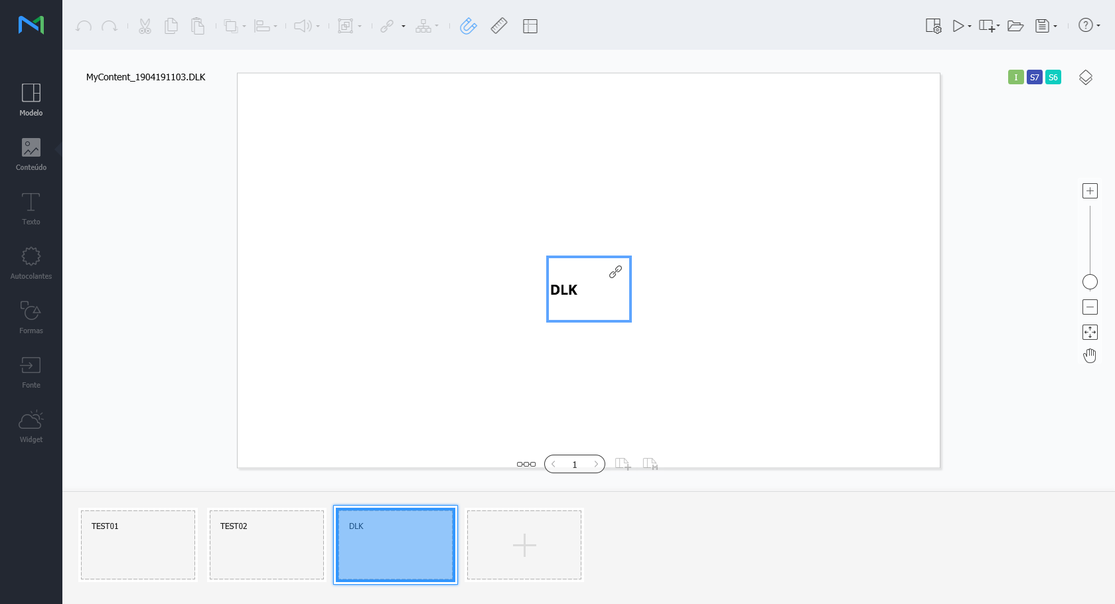The height and width of the screenshot is (604, 1115).
Task: Select the DLK element on canvas
Action: coord(588,289)
